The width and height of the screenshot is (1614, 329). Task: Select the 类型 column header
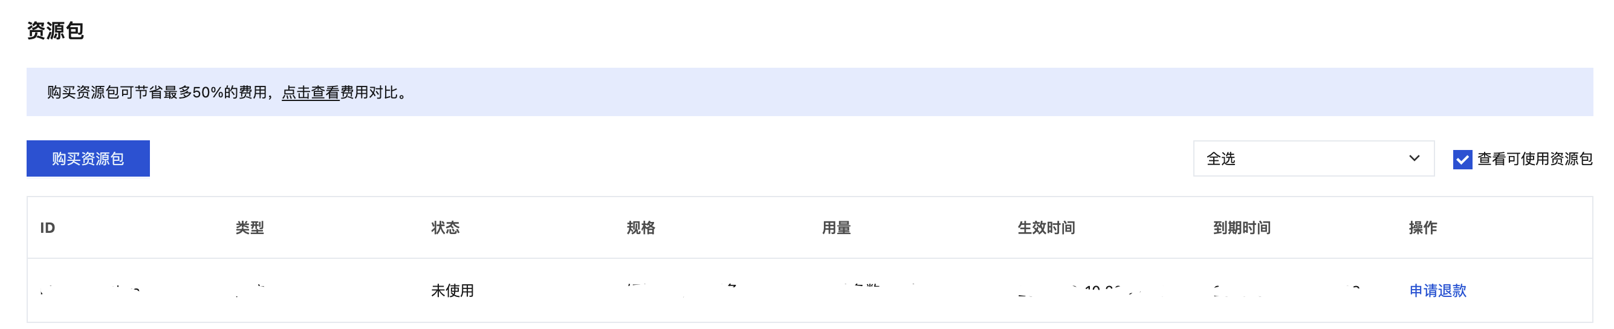coord(250,228)
